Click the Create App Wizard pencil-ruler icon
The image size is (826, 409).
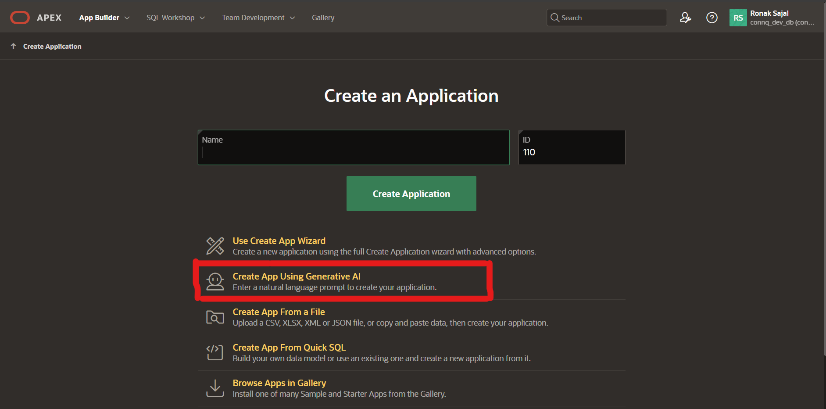click(x=215, y=246)
